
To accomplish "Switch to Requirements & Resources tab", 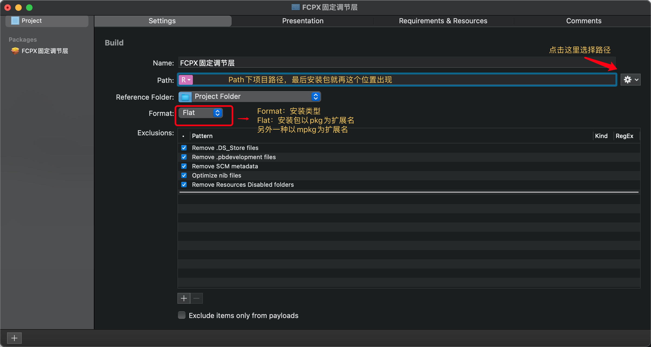I will click(x=443, y=20).
